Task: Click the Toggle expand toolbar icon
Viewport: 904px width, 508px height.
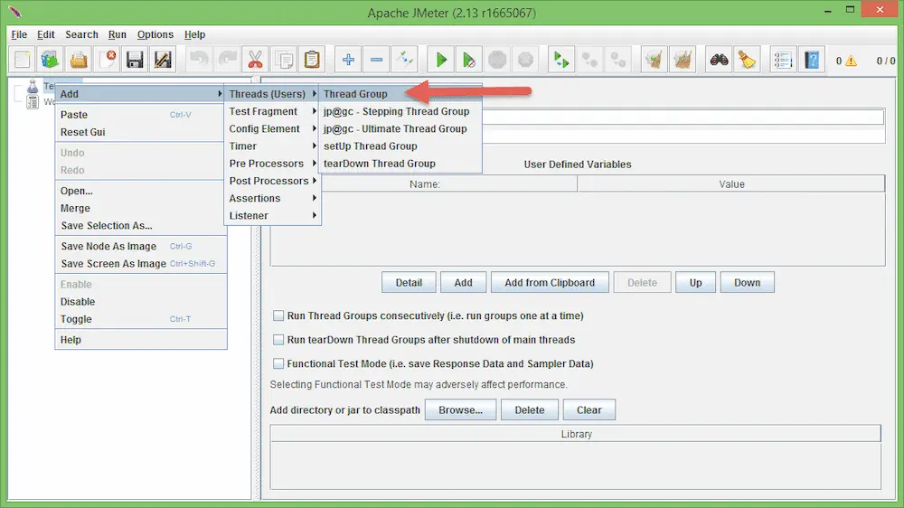Action: (405, 60)
